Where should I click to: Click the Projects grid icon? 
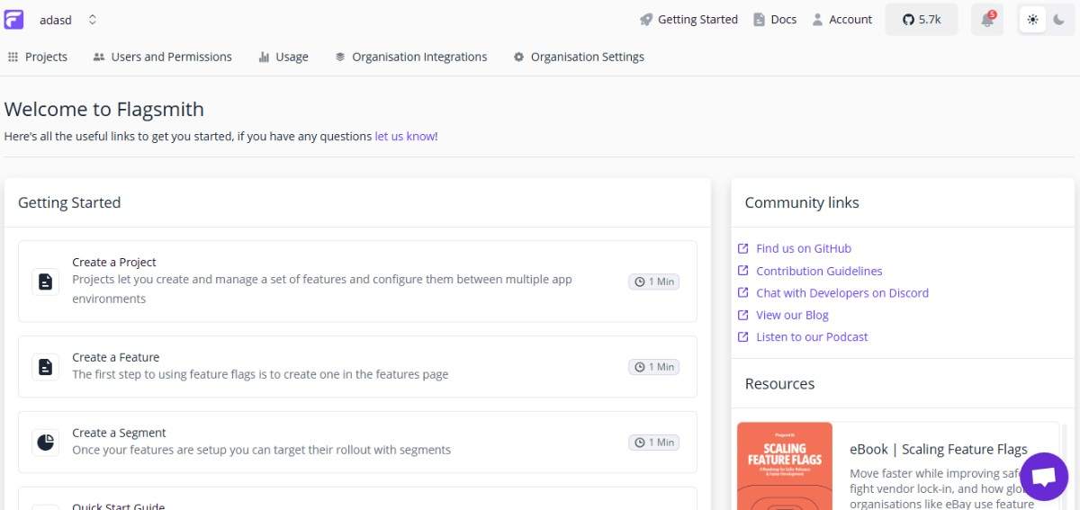click(13, 57)
